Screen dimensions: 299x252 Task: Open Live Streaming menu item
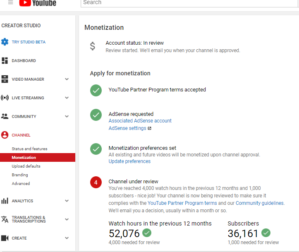click(28, 98)
